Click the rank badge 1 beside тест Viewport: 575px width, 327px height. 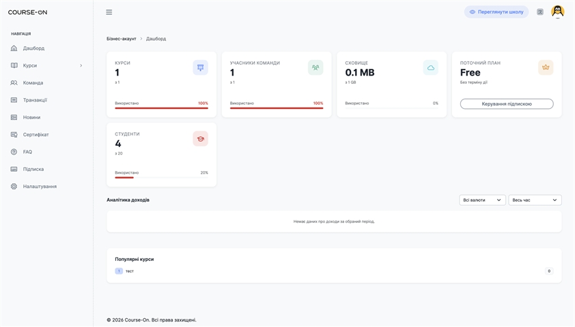tap(119, 271)
